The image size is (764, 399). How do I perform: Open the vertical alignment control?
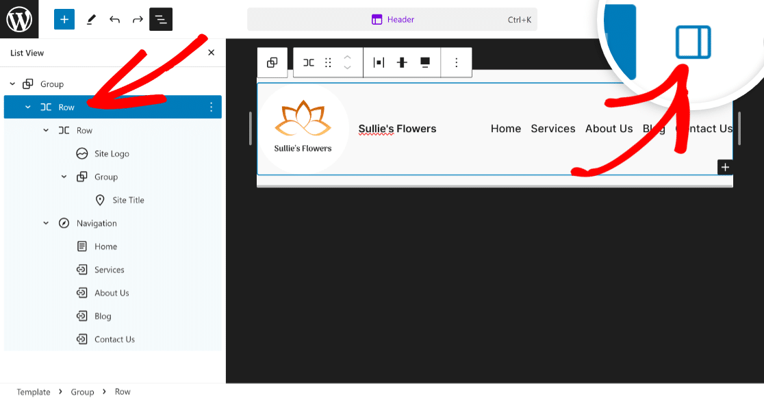(402, 62)
